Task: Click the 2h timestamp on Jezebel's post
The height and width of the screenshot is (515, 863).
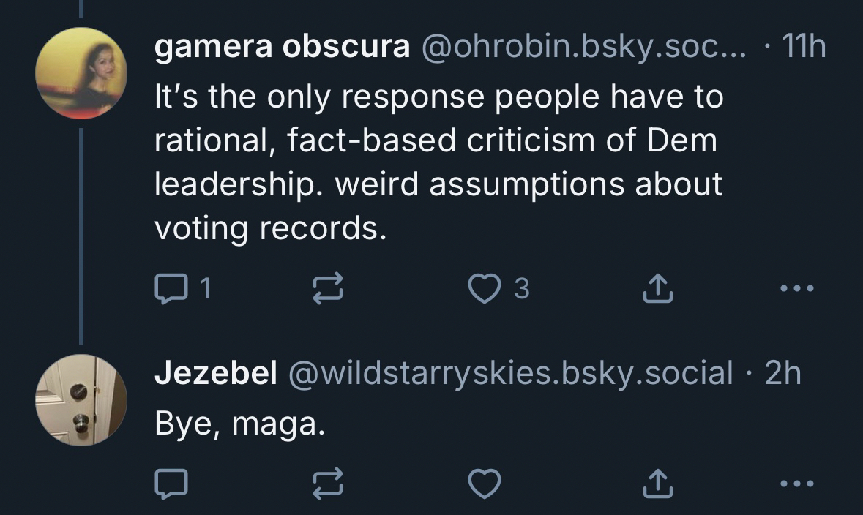Action: tap(782, 374)
